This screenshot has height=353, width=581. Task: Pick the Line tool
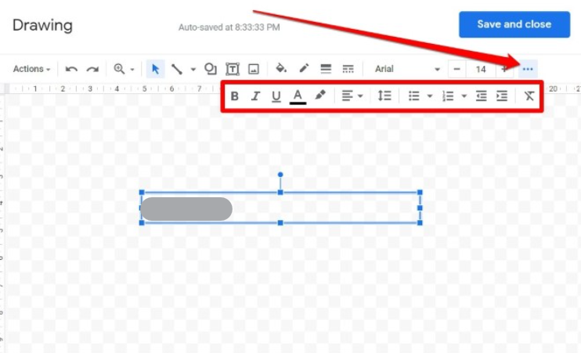coord(177,69)
